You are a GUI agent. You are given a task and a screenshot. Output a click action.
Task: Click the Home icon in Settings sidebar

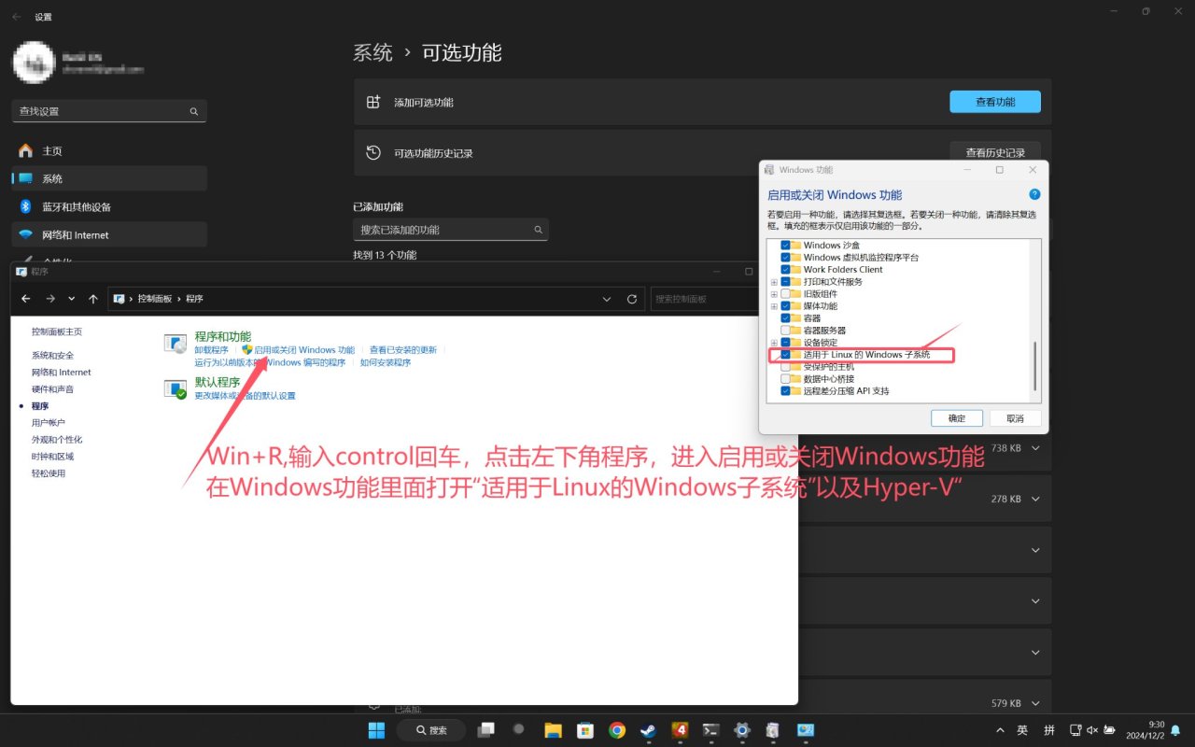(x=26, y=150)
